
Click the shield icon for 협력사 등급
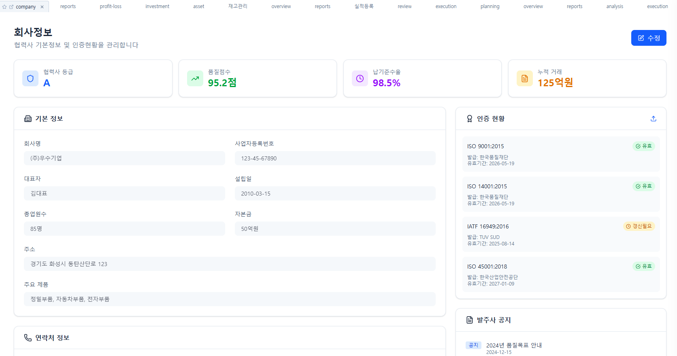(x=30, y=79)
